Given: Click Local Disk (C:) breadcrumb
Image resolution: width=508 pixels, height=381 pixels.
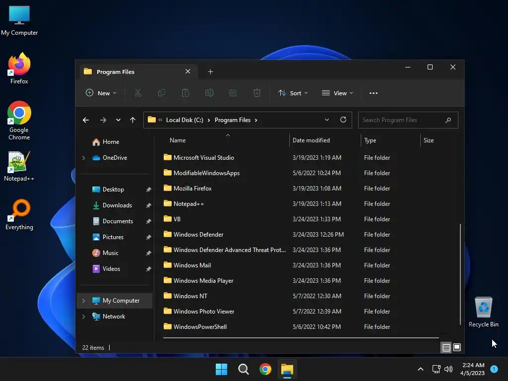Looking at the screenshot, I should [x=185, y=120].
